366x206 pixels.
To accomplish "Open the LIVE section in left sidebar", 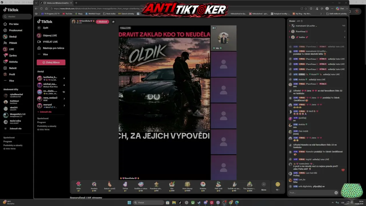I will coord(9,49).
